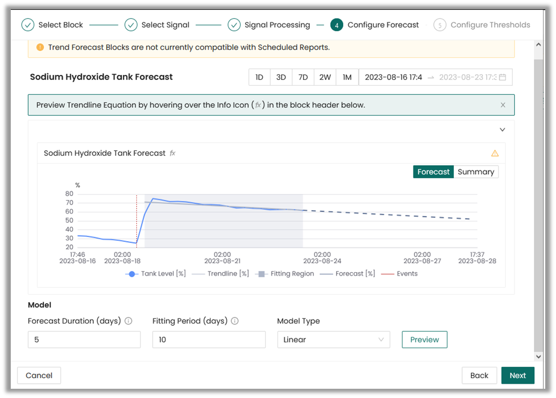Switch to the Summary tab
The image size is (556, 398).
click(x=476, y=172)
